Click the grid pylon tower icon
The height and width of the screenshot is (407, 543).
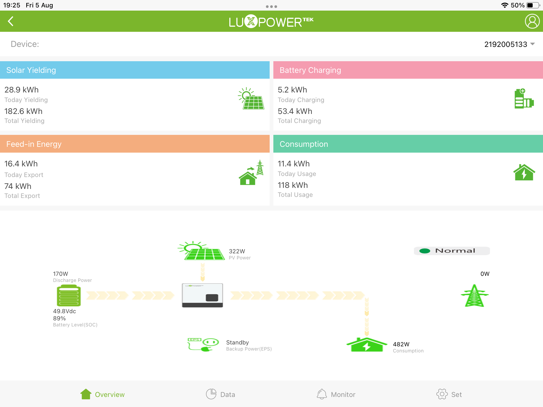point(474,295)
